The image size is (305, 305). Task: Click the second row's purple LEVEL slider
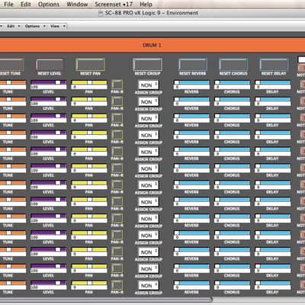49,101
